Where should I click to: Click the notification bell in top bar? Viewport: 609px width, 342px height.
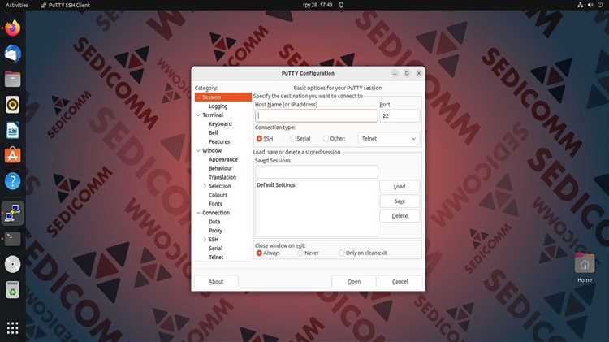(341, 5)
